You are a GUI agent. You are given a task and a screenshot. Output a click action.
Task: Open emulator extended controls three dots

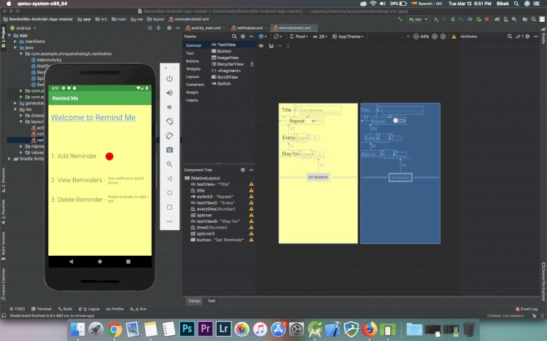[169, 222]
